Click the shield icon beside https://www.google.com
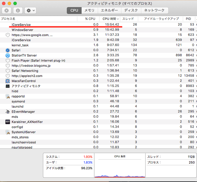Viewport: 197px width, 182px height. 8,35
